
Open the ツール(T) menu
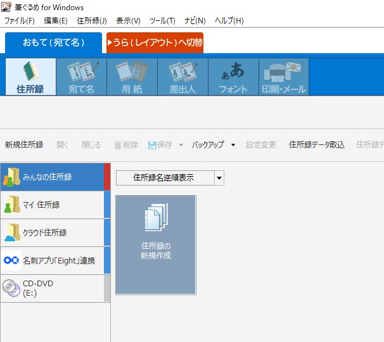163,21
